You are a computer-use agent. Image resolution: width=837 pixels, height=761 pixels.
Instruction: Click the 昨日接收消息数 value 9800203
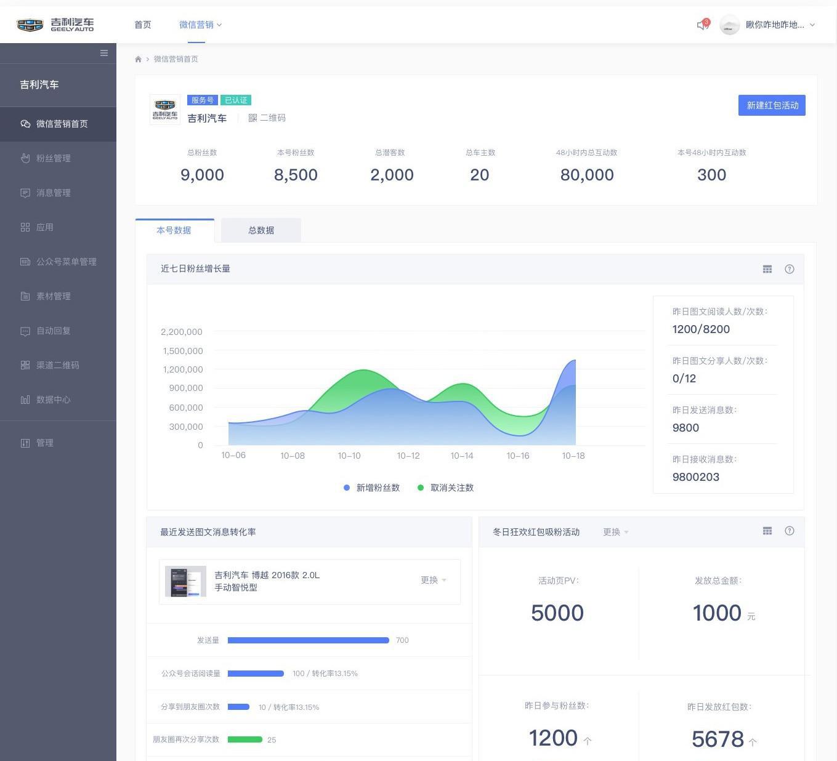click(x=696, y=477)
